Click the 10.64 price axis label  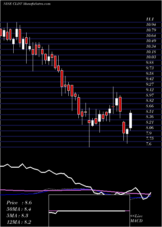(x=151, y=35)
